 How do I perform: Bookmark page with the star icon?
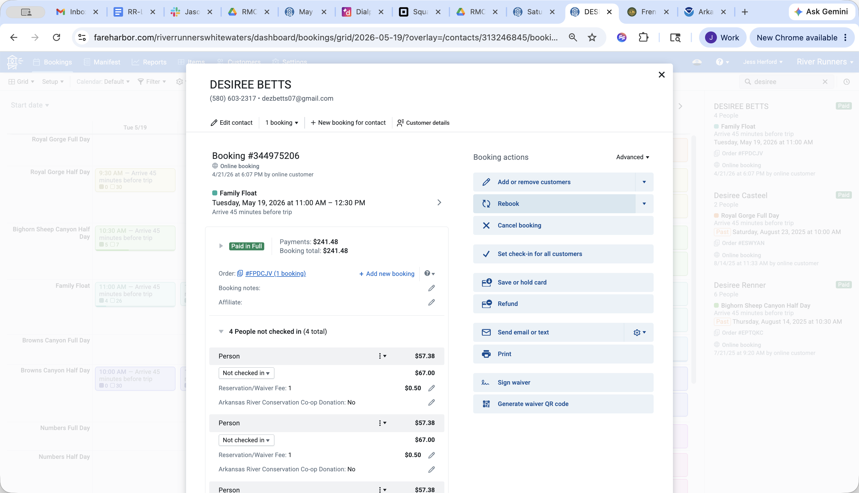click(592, 38)
